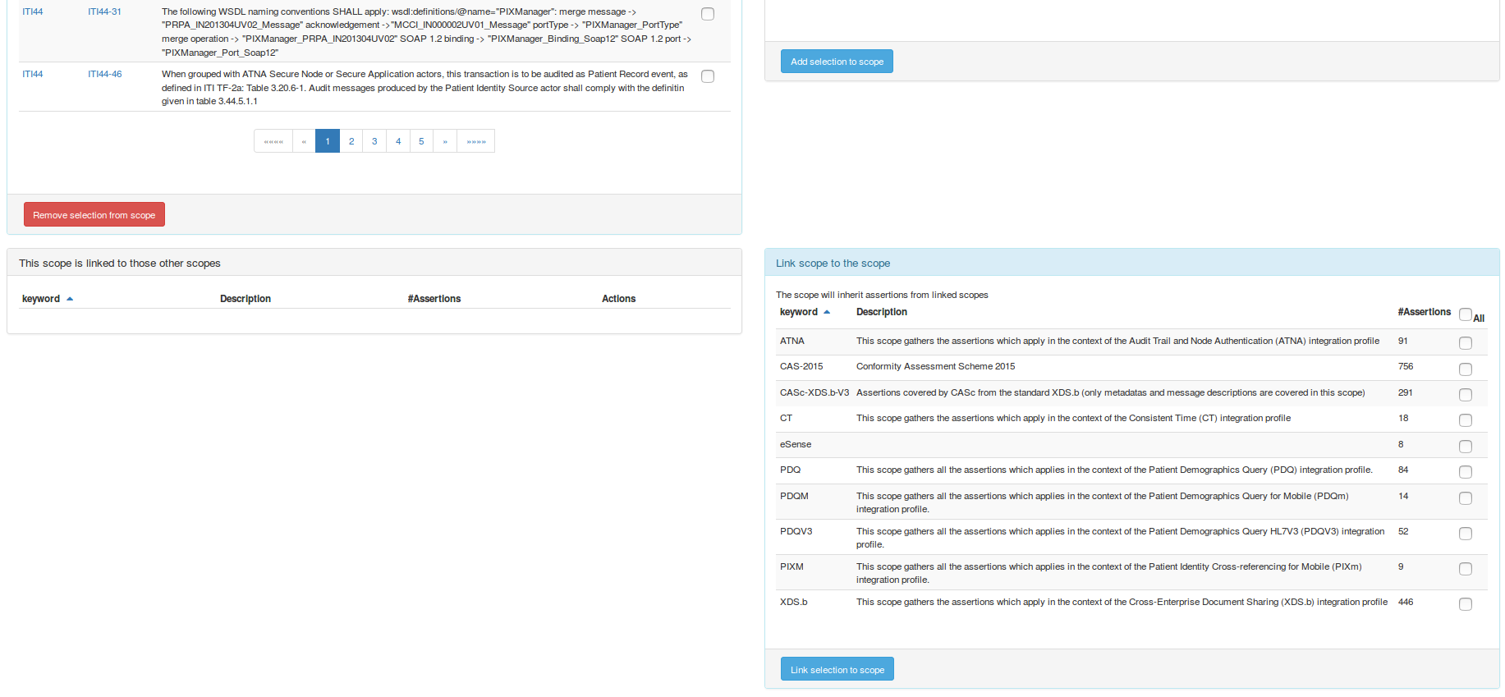
Task: Go to previous assertions page
Action: 304,141
